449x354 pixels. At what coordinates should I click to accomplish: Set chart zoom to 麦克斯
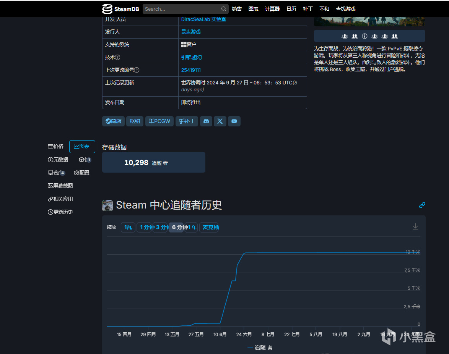(209, 227)
